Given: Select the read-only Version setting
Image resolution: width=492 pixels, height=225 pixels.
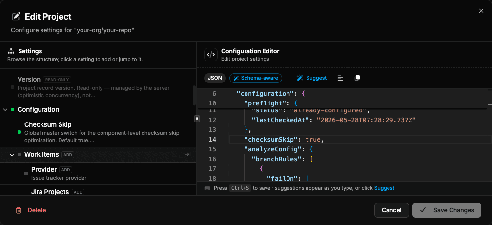Looking at the screenshot, I should pyautogui.click(x=98, y=87).
